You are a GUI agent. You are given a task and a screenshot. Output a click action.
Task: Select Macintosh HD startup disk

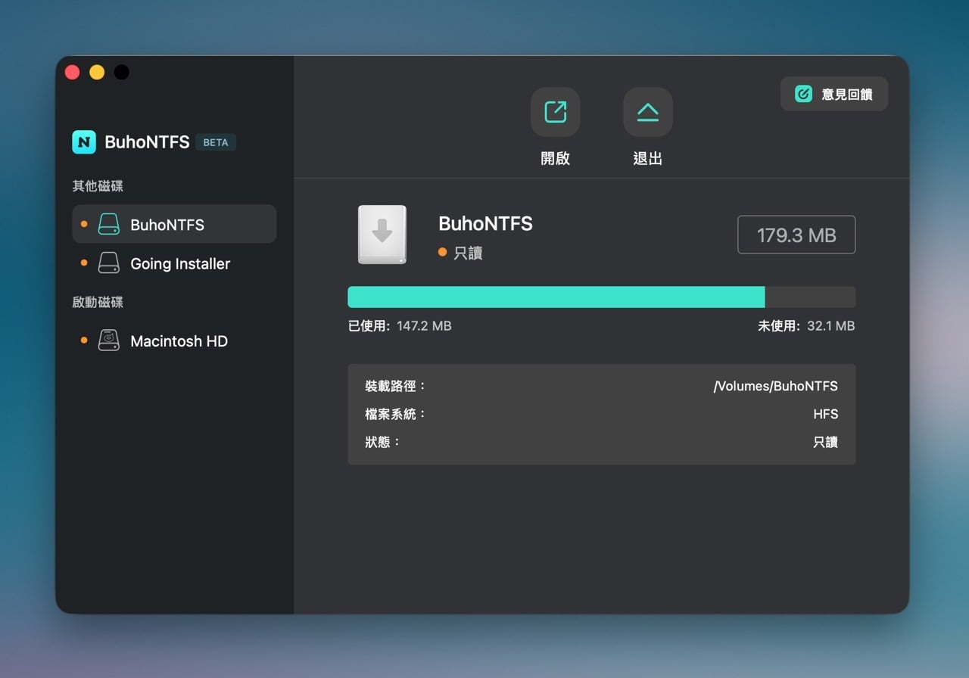174,341
